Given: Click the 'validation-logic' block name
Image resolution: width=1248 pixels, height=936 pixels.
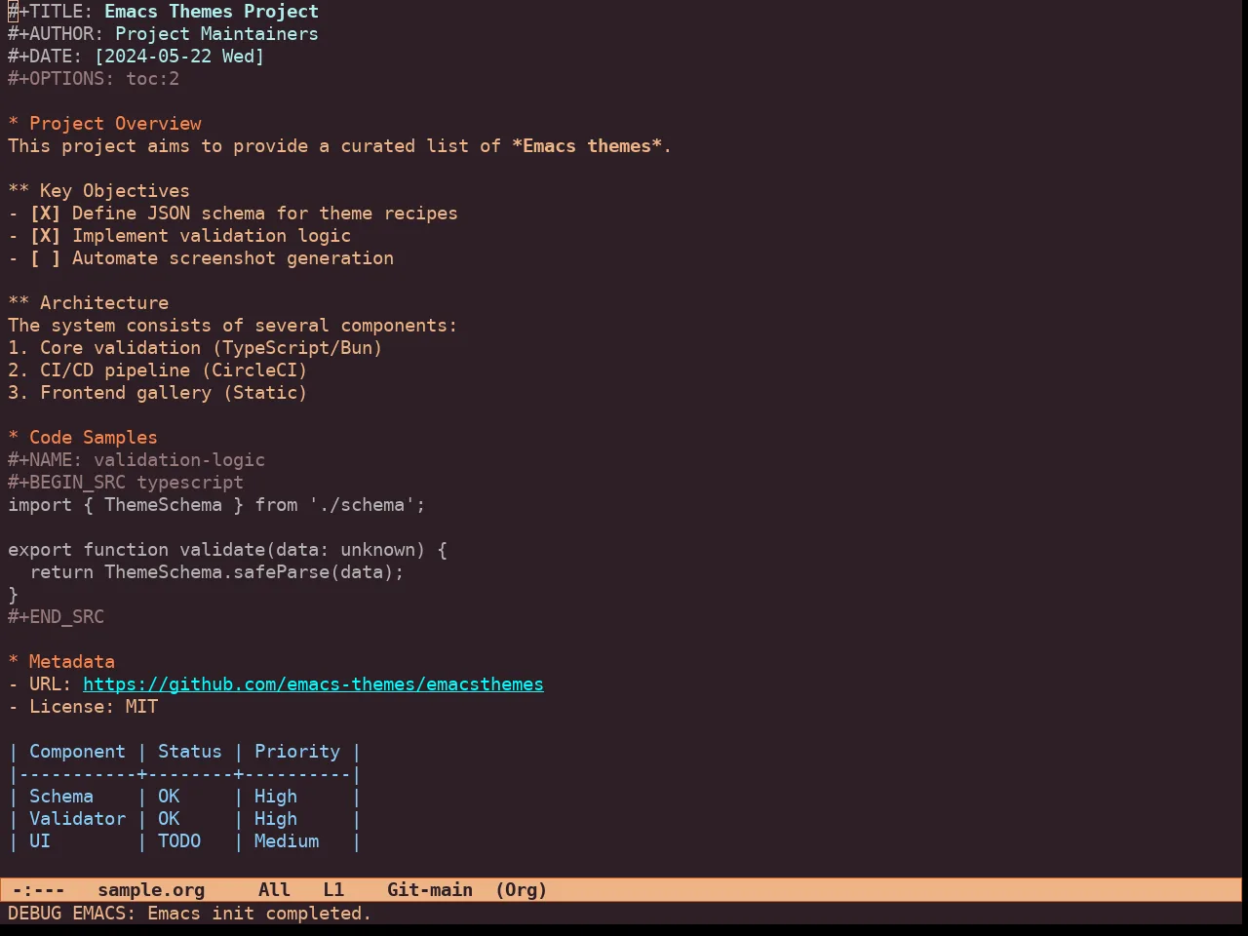Looking at the screenshot, I should click(x=179, y=460).
